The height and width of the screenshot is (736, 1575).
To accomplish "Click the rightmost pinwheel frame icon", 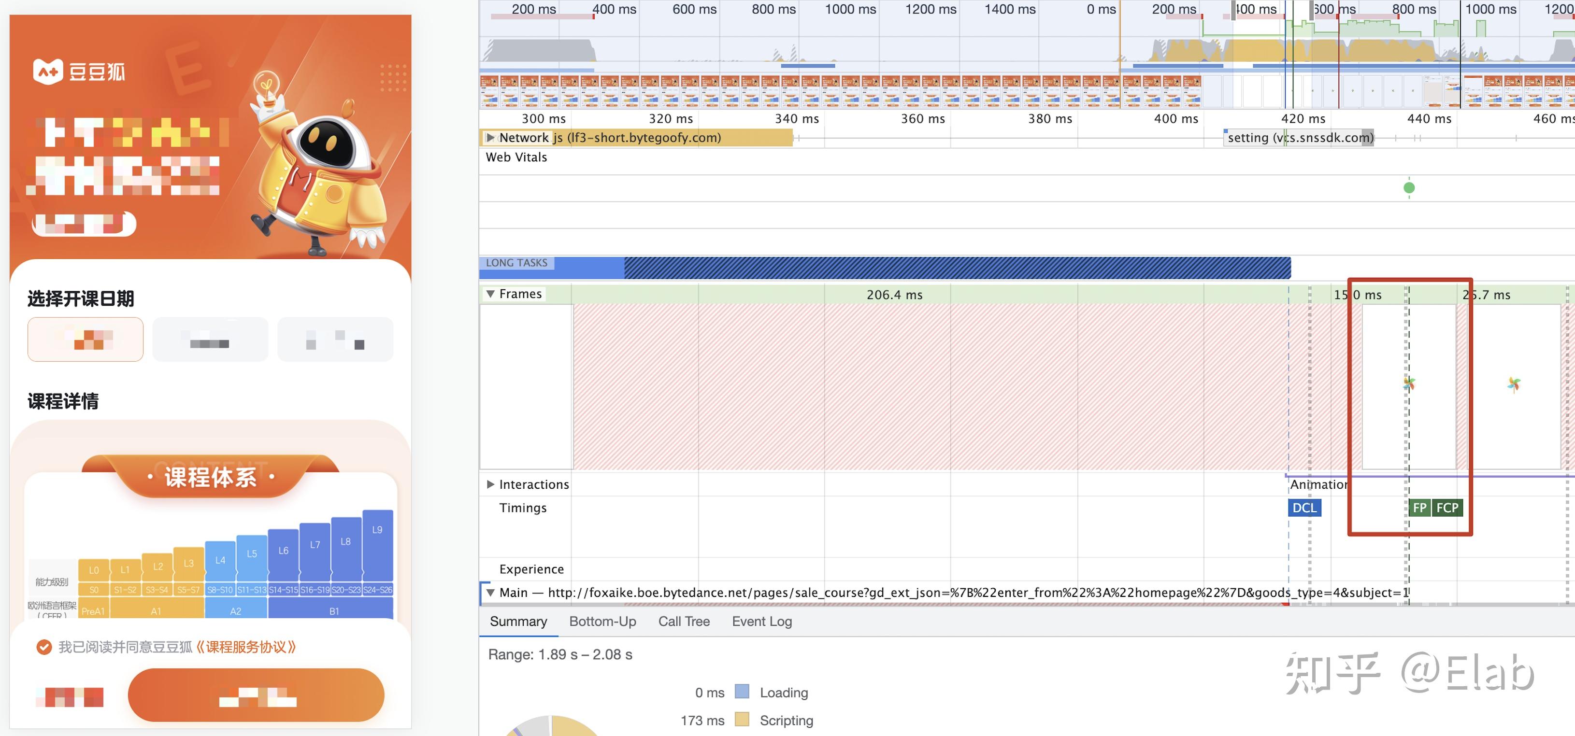I will point(1513,384).
